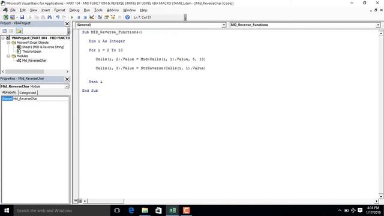
Task: Open Properties Window toolbar icon
Action: tap(106, 17)
